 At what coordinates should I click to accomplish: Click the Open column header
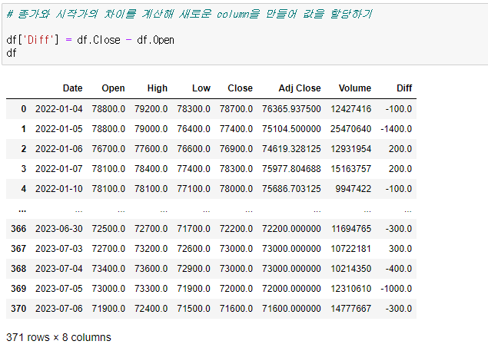[113, 88]
